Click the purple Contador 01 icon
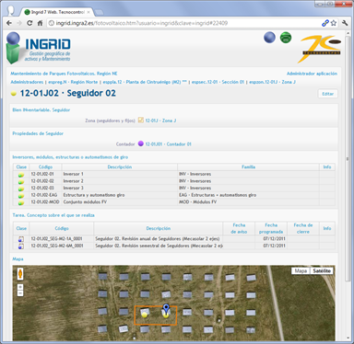354x344 pixels. [x=141, y=143]
